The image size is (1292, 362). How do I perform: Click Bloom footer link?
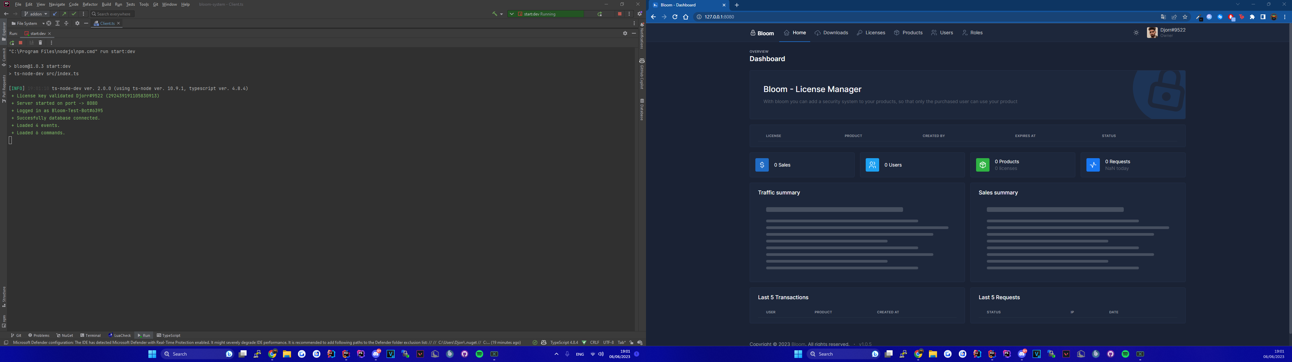(798, 344)
